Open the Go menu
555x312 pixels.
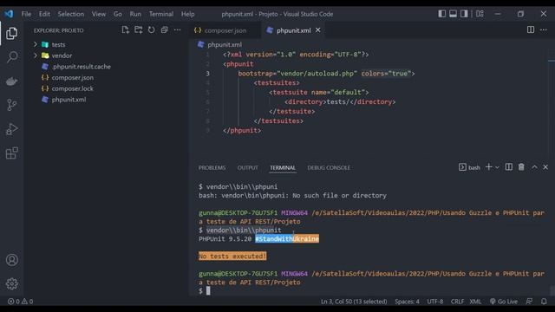coord(118,14)
